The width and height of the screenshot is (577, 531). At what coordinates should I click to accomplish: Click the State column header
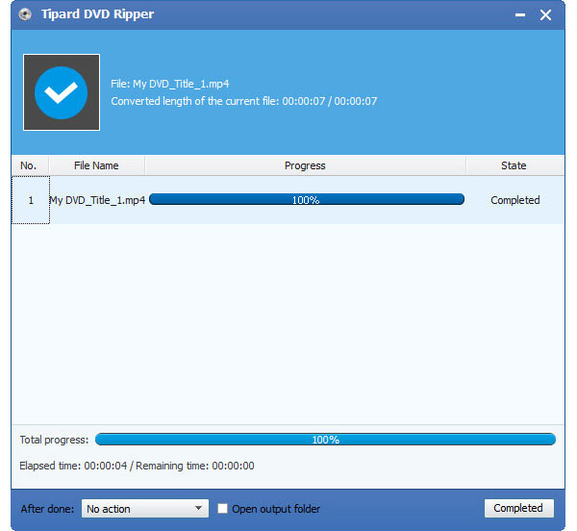[x=514, y=165]
